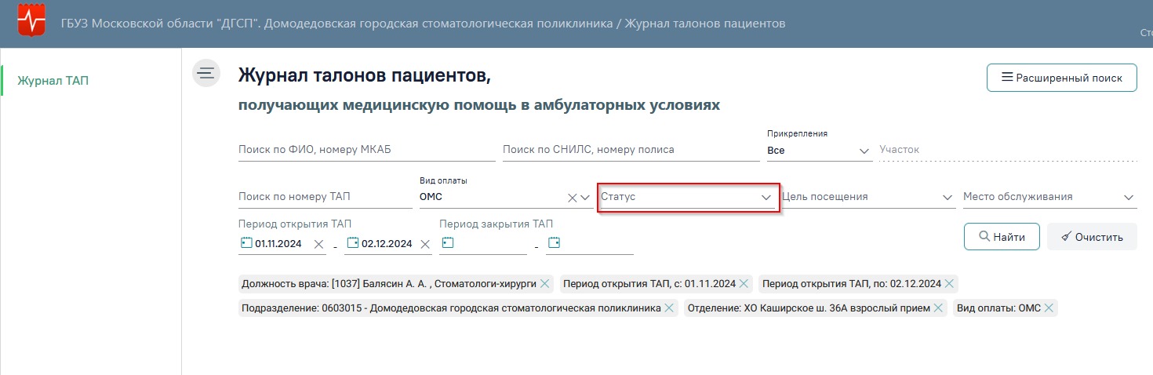Click the red heartbeat logo icon
Image resolution: width=1153 pixels, height=375 pixels.
pos(31,20)
